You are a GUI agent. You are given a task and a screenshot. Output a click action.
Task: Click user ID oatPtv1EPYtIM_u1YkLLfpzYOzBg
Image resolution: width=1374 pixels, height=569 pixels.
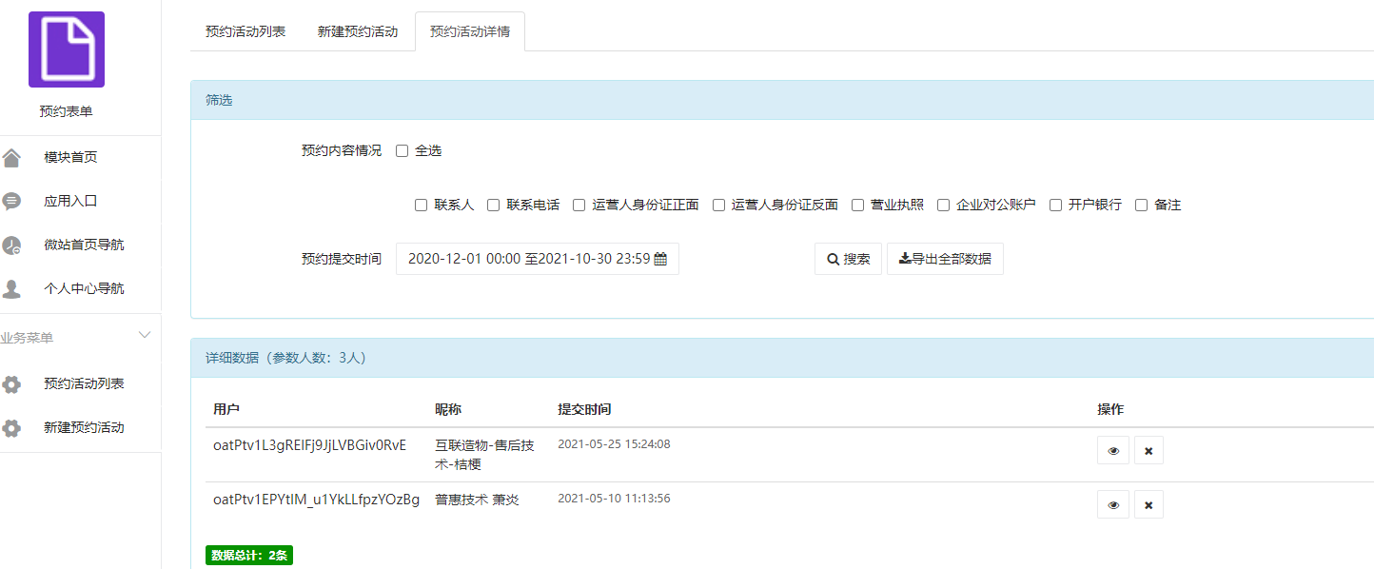point(316,500)
